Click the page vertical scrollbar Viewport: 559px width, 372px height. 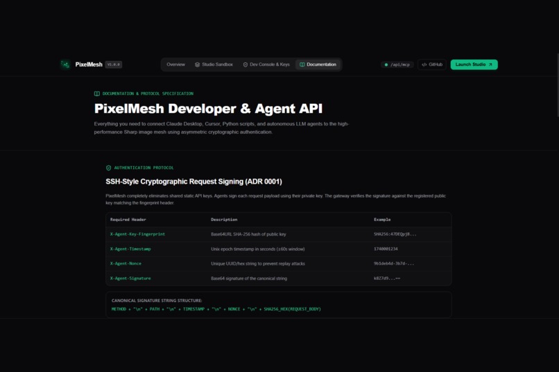pos(557,85)
